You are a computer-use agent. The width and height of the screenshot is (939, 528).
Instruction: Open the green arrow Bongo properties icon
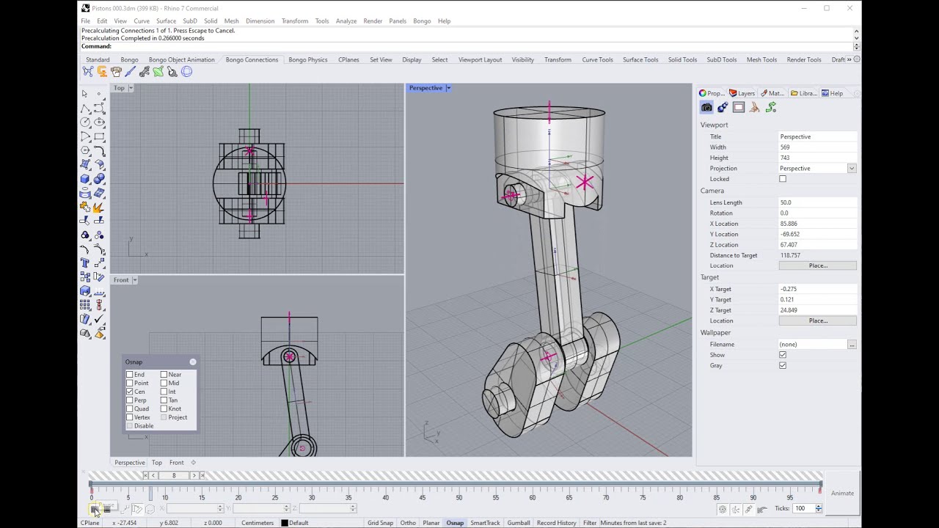pos(771,107)
